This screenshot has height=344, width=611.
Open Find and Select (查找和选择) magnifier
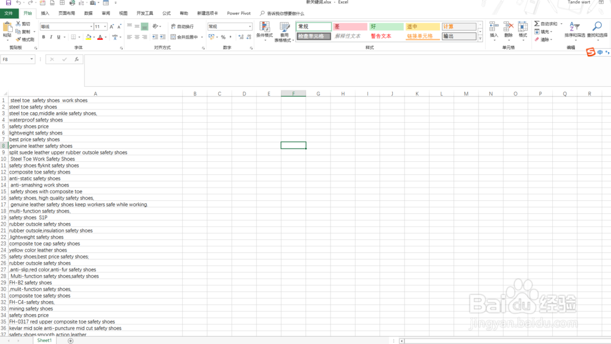(x=597, y=26)
